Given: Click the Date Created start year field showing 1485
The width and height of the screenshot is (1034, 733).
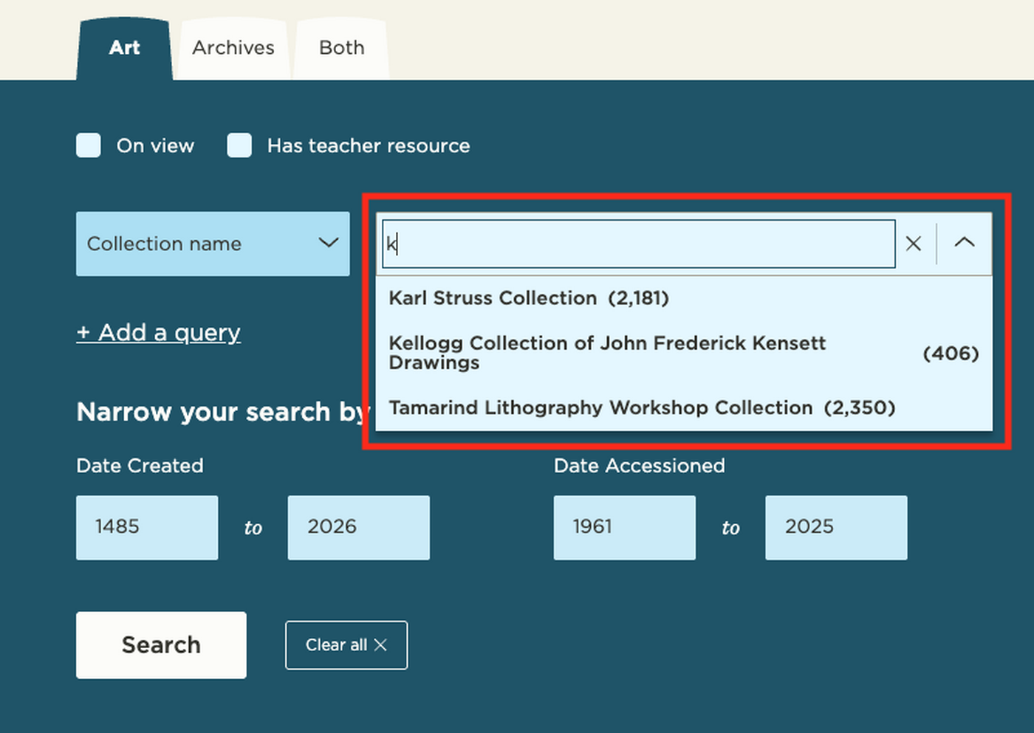Looking at the screenshot, I should (x=147, y=527).
